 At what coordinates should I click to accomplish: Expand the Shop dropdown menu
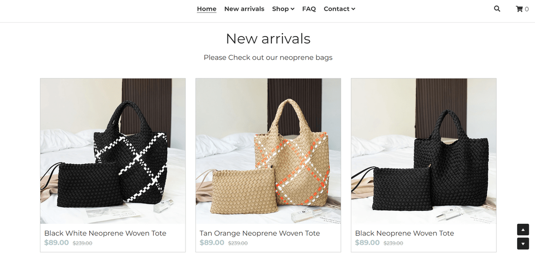283,9
